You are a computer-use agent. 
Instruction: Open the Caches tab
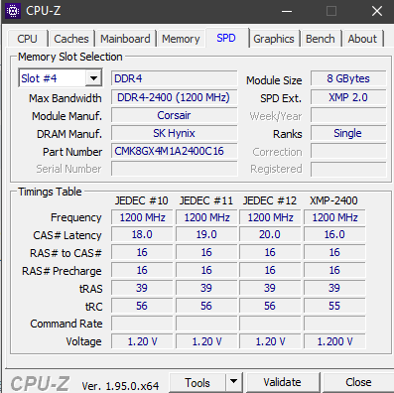coord(71,39)
